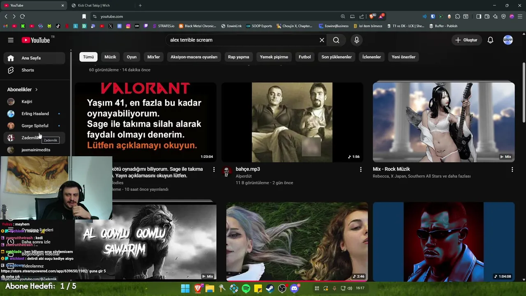Open the Zademlik channel avatar

(x=11, y=138)
